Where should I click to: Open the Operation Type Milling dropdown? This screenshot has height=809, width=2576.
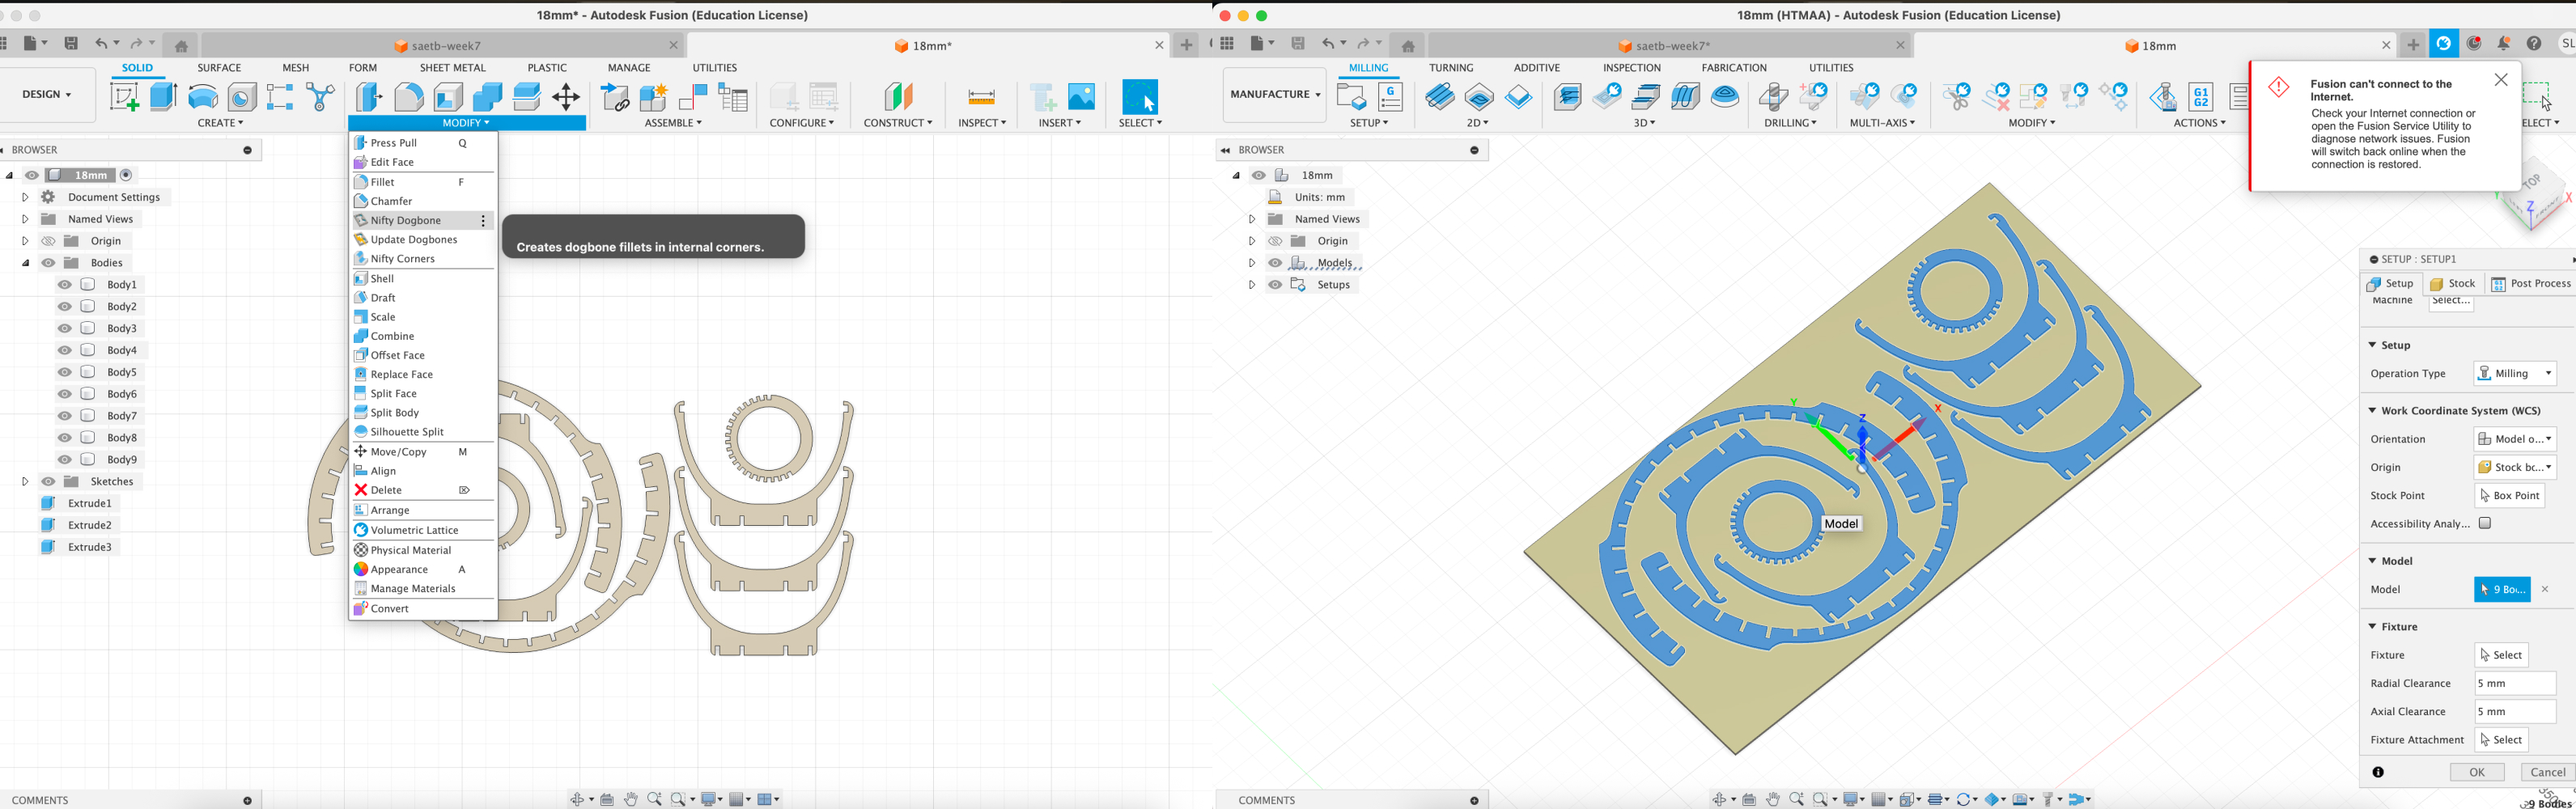2514,373
